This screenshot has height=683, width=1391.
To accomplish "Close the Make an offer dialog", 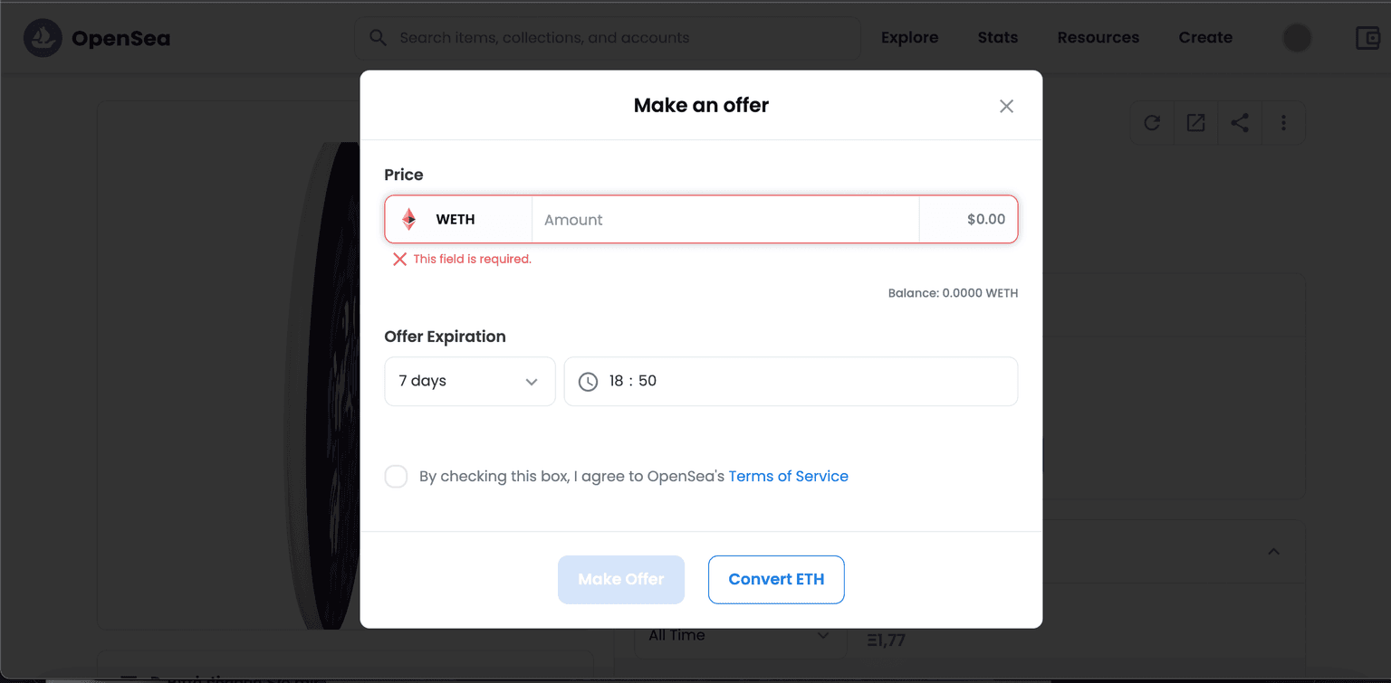I will [1006, 106].
